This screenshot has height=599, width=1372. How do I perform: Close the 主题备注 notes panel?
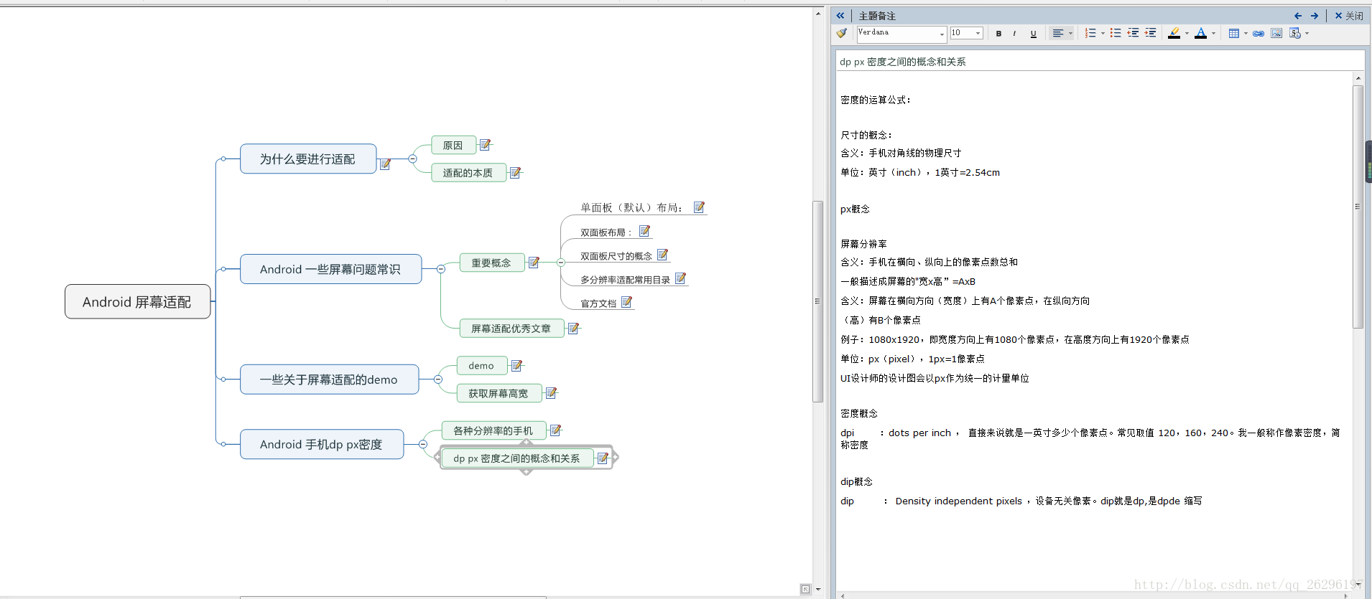1349,16
